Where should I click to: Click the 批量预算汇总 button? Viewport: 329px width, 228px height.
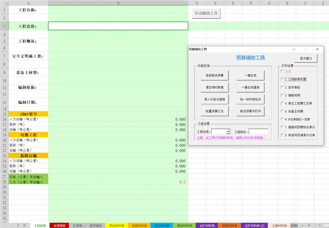[x=214, y=111]
